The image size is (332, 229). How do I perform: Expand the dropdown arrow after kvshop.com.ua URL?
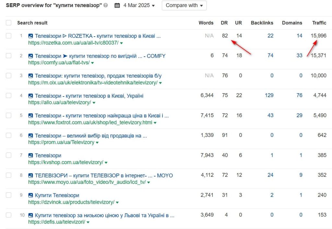click(106, 163)
